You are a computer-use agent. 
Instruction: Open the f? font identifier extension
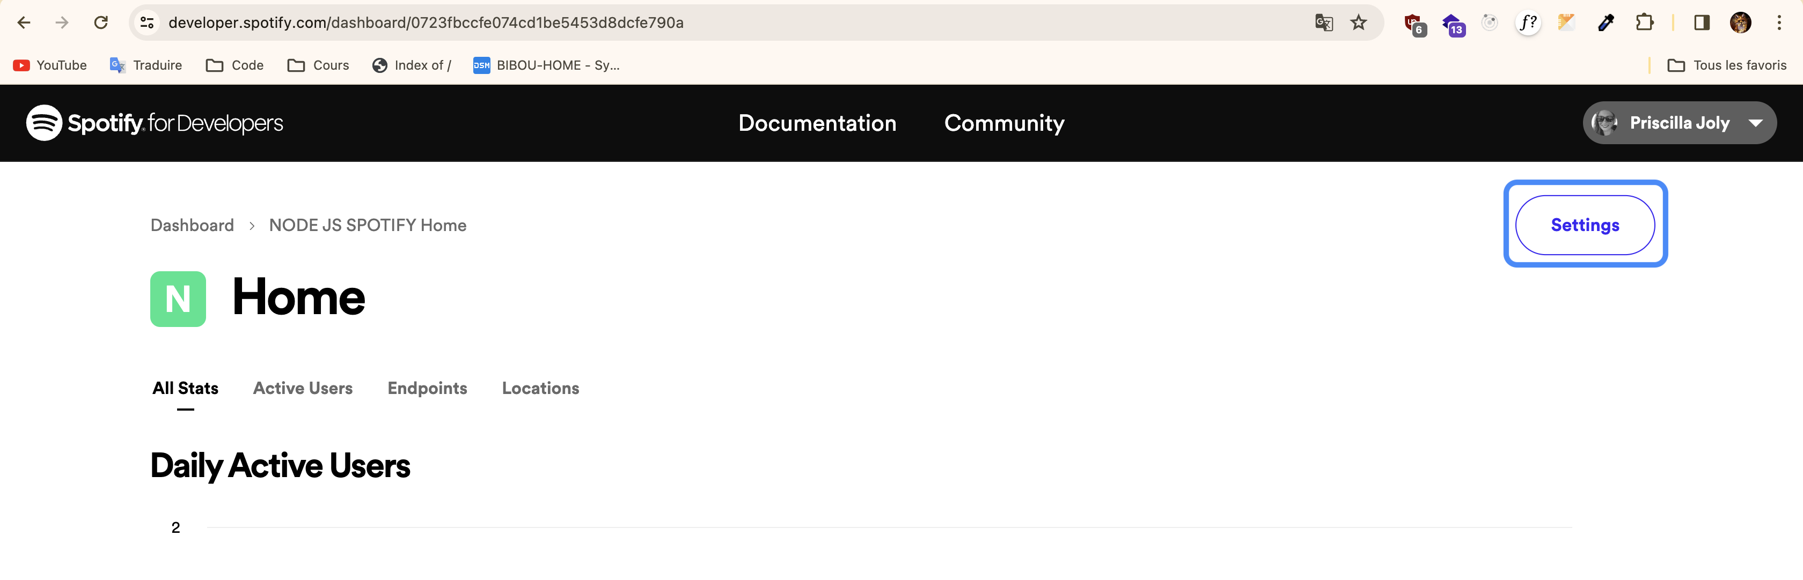pyautogui.click(x=1528, y=23)
